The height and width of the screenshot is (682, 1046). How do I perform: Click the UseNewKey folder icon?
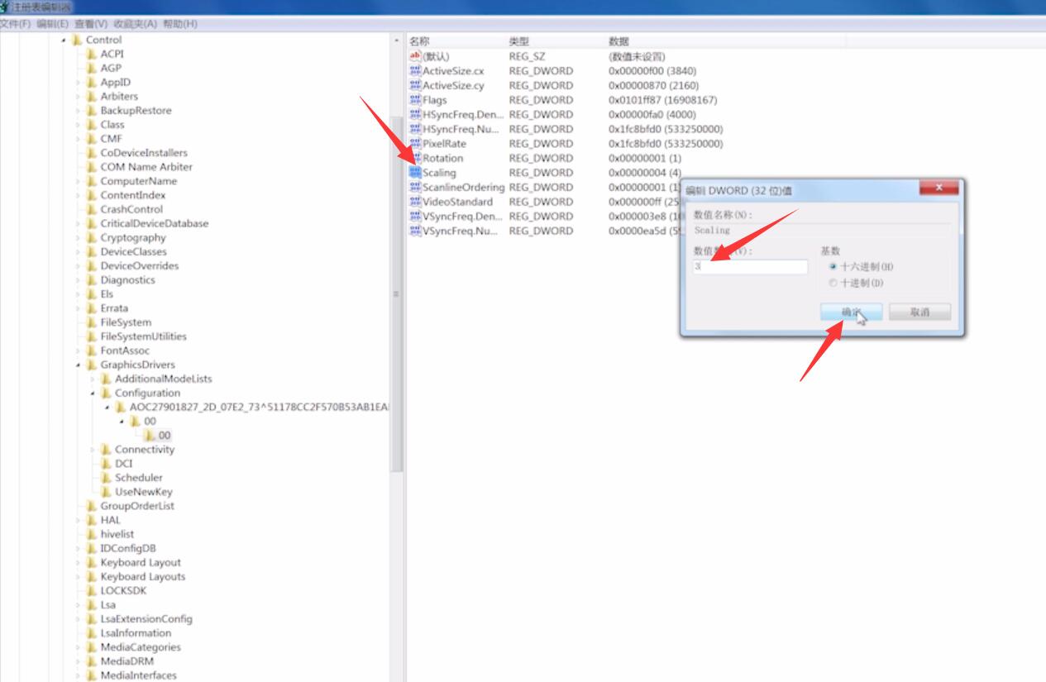106,492
